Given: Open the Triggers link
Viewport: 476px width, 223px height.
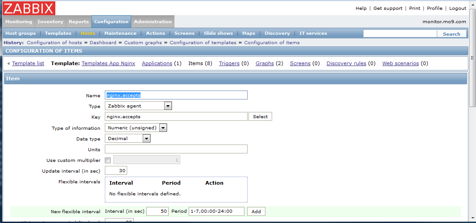Looking at the screenshot, I should [229, 63].
